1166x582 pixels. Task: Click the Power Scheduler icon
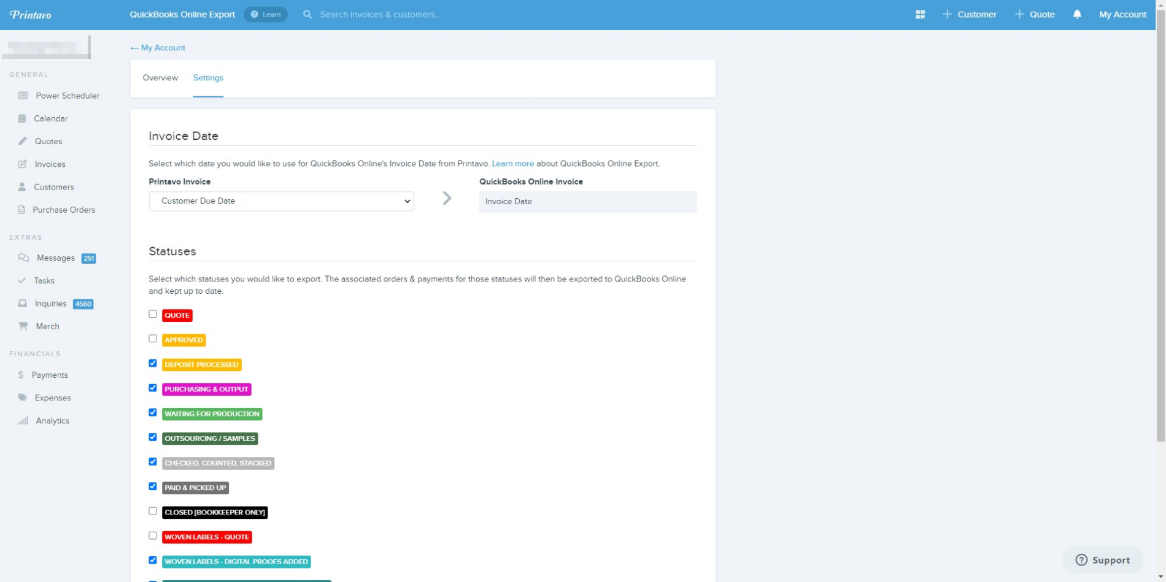coord(23,96)
